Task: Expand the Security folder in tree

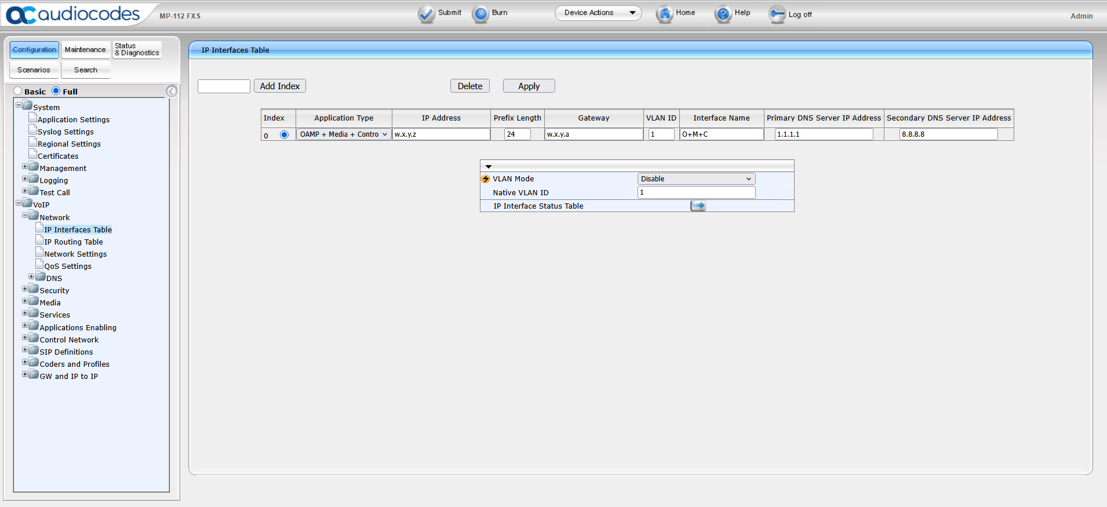Action: coord(25,289)
